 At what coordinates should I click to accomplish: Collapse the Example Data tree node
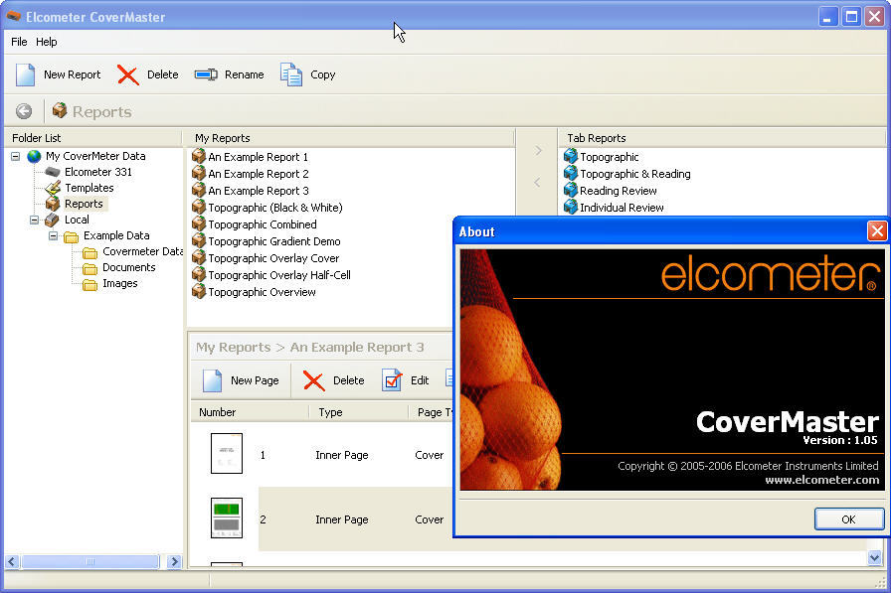tap(53, 235)
